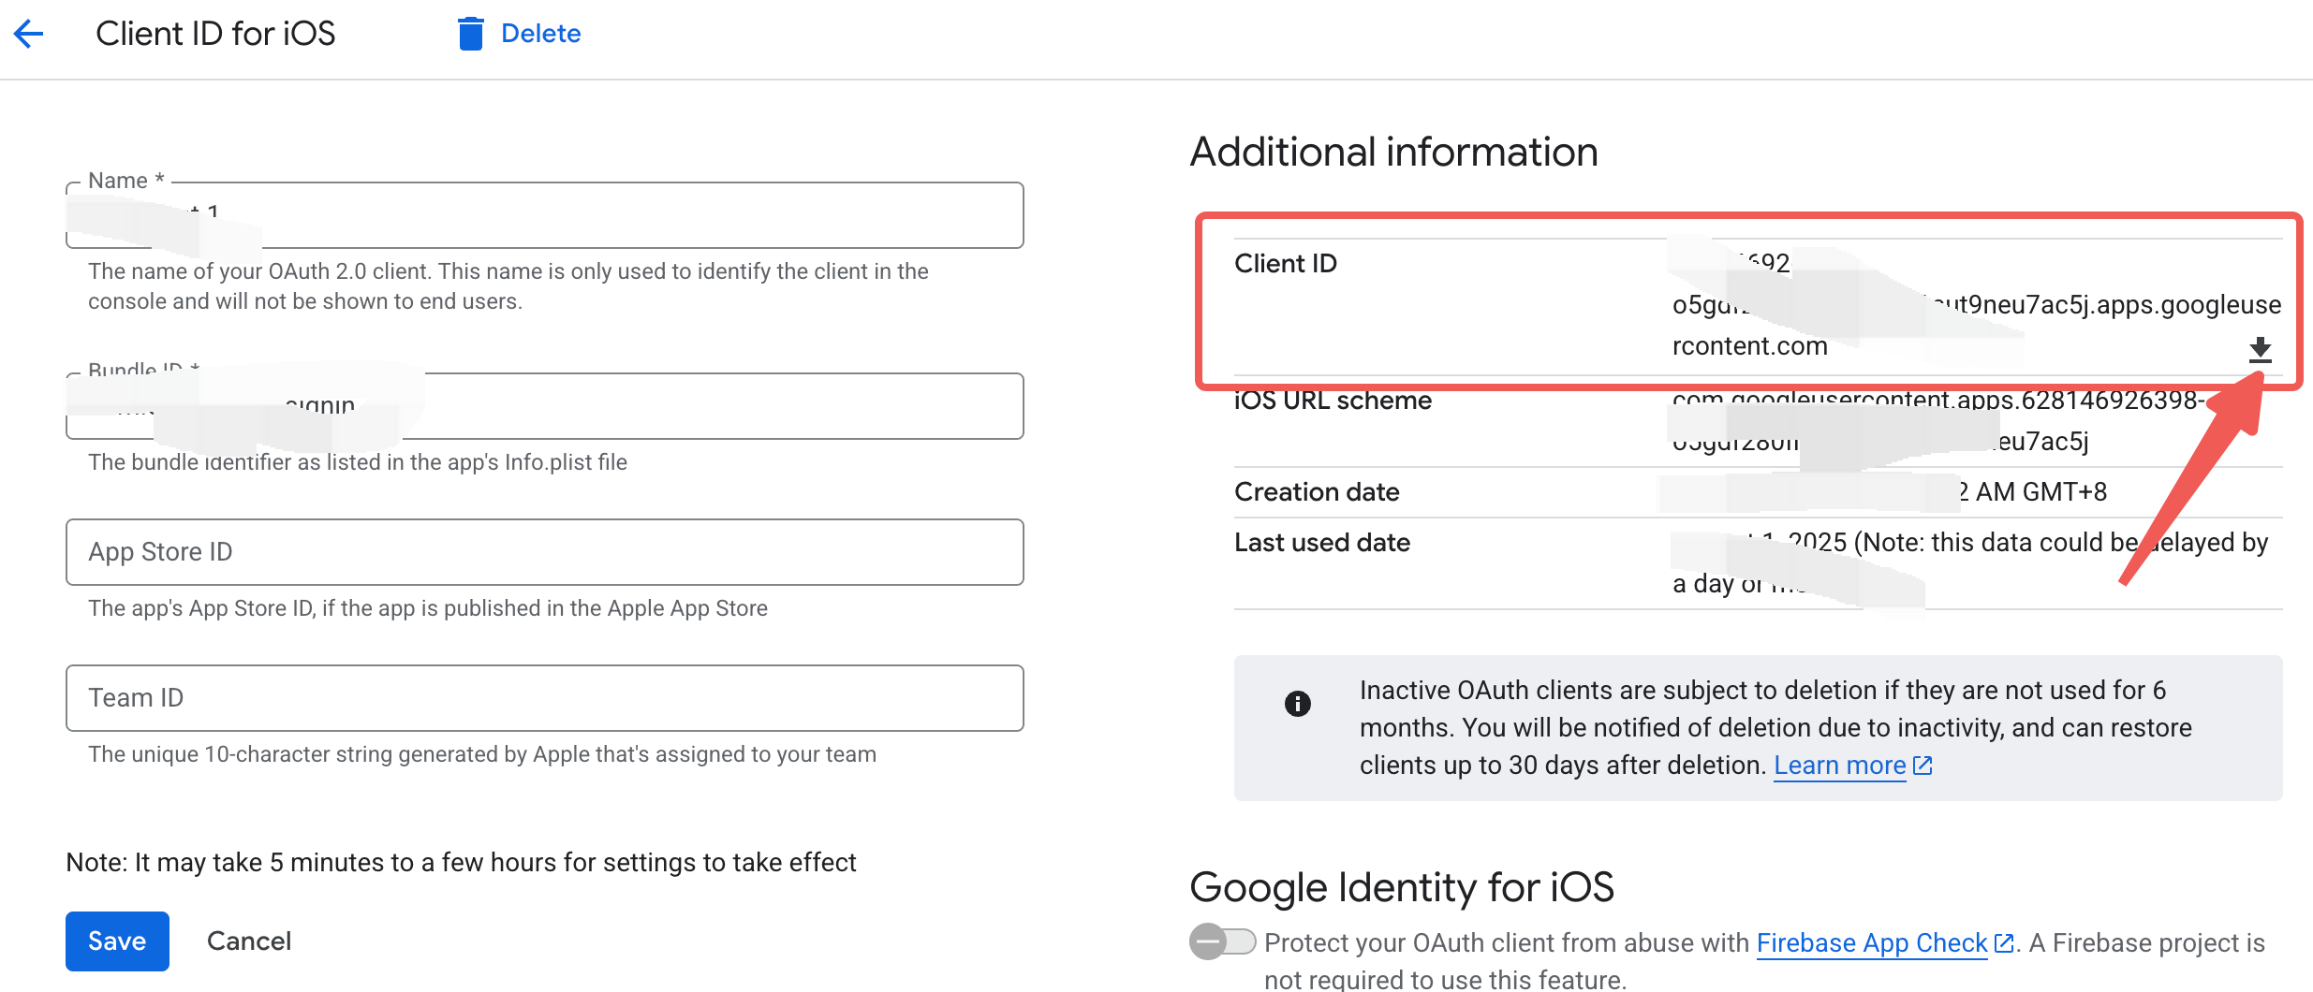Screen dimensions: 2313x992
Task: Click the trash can Delete icon
Action: (x=470, y=34)
